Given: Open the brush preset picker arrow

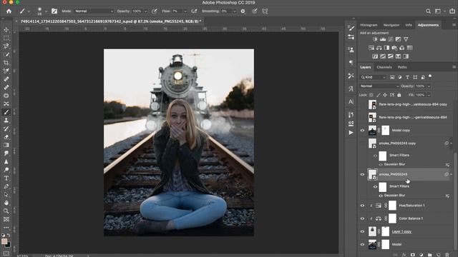Looking at the screenshot, I should pyautogui.click(x=46, y=11).
